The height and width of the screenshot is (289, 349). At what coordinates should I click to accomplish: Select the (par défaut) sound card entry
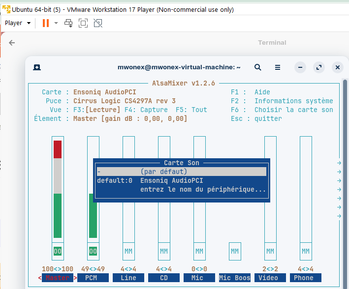pos(182,172)
